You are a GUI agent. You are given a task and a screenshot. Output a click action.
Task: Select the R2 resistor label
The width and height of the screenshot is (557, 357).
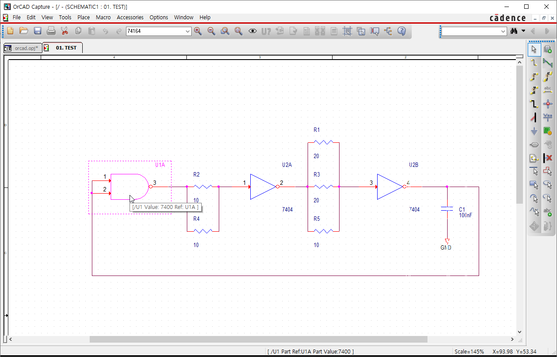[x=196, y=174]
